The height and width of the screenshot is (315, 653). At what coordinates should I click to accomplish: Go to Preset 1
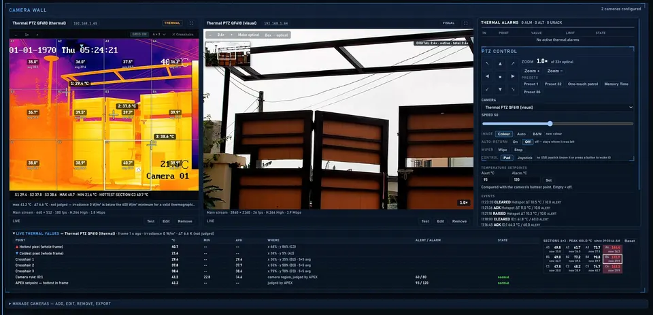(531, 84)
